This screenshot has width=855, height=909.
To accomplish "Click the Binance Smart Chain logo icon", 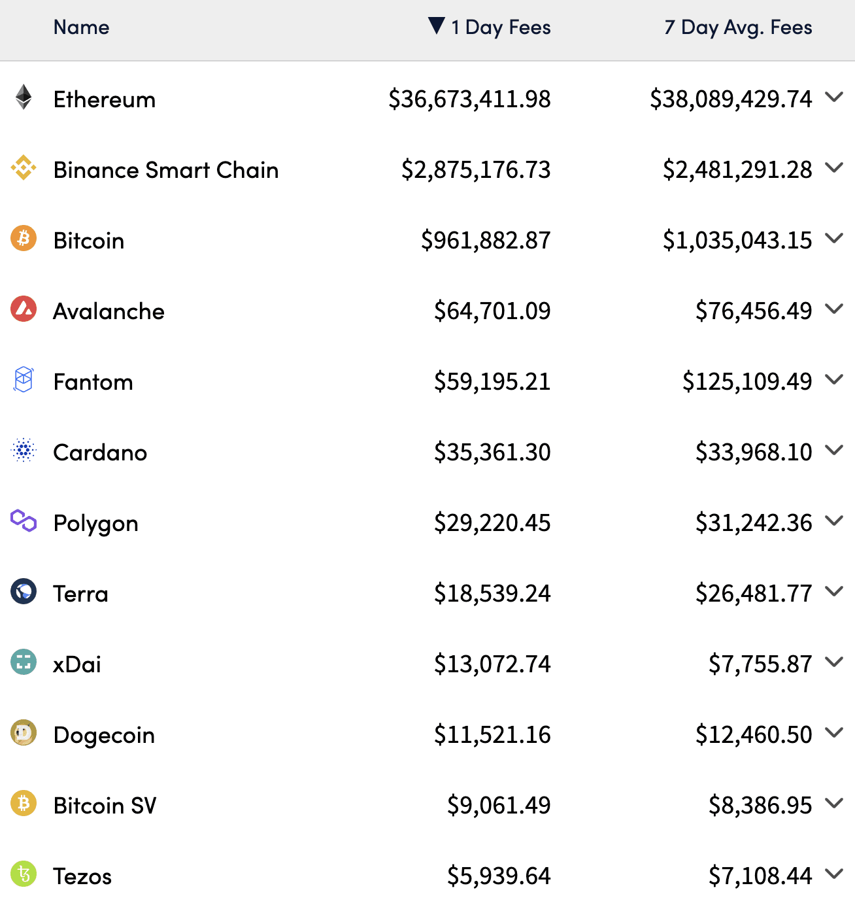I will point(24,167).
